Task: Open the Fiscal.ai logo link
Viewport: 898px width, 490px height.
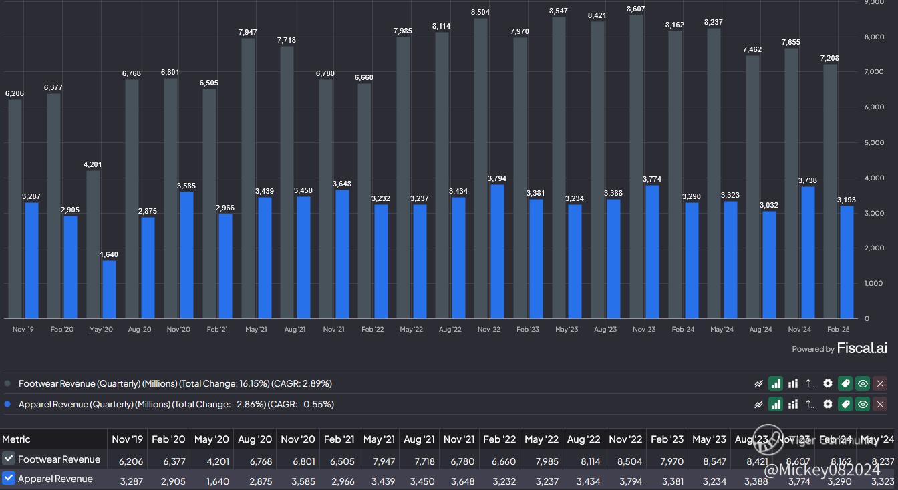Action: click(862, 348)
